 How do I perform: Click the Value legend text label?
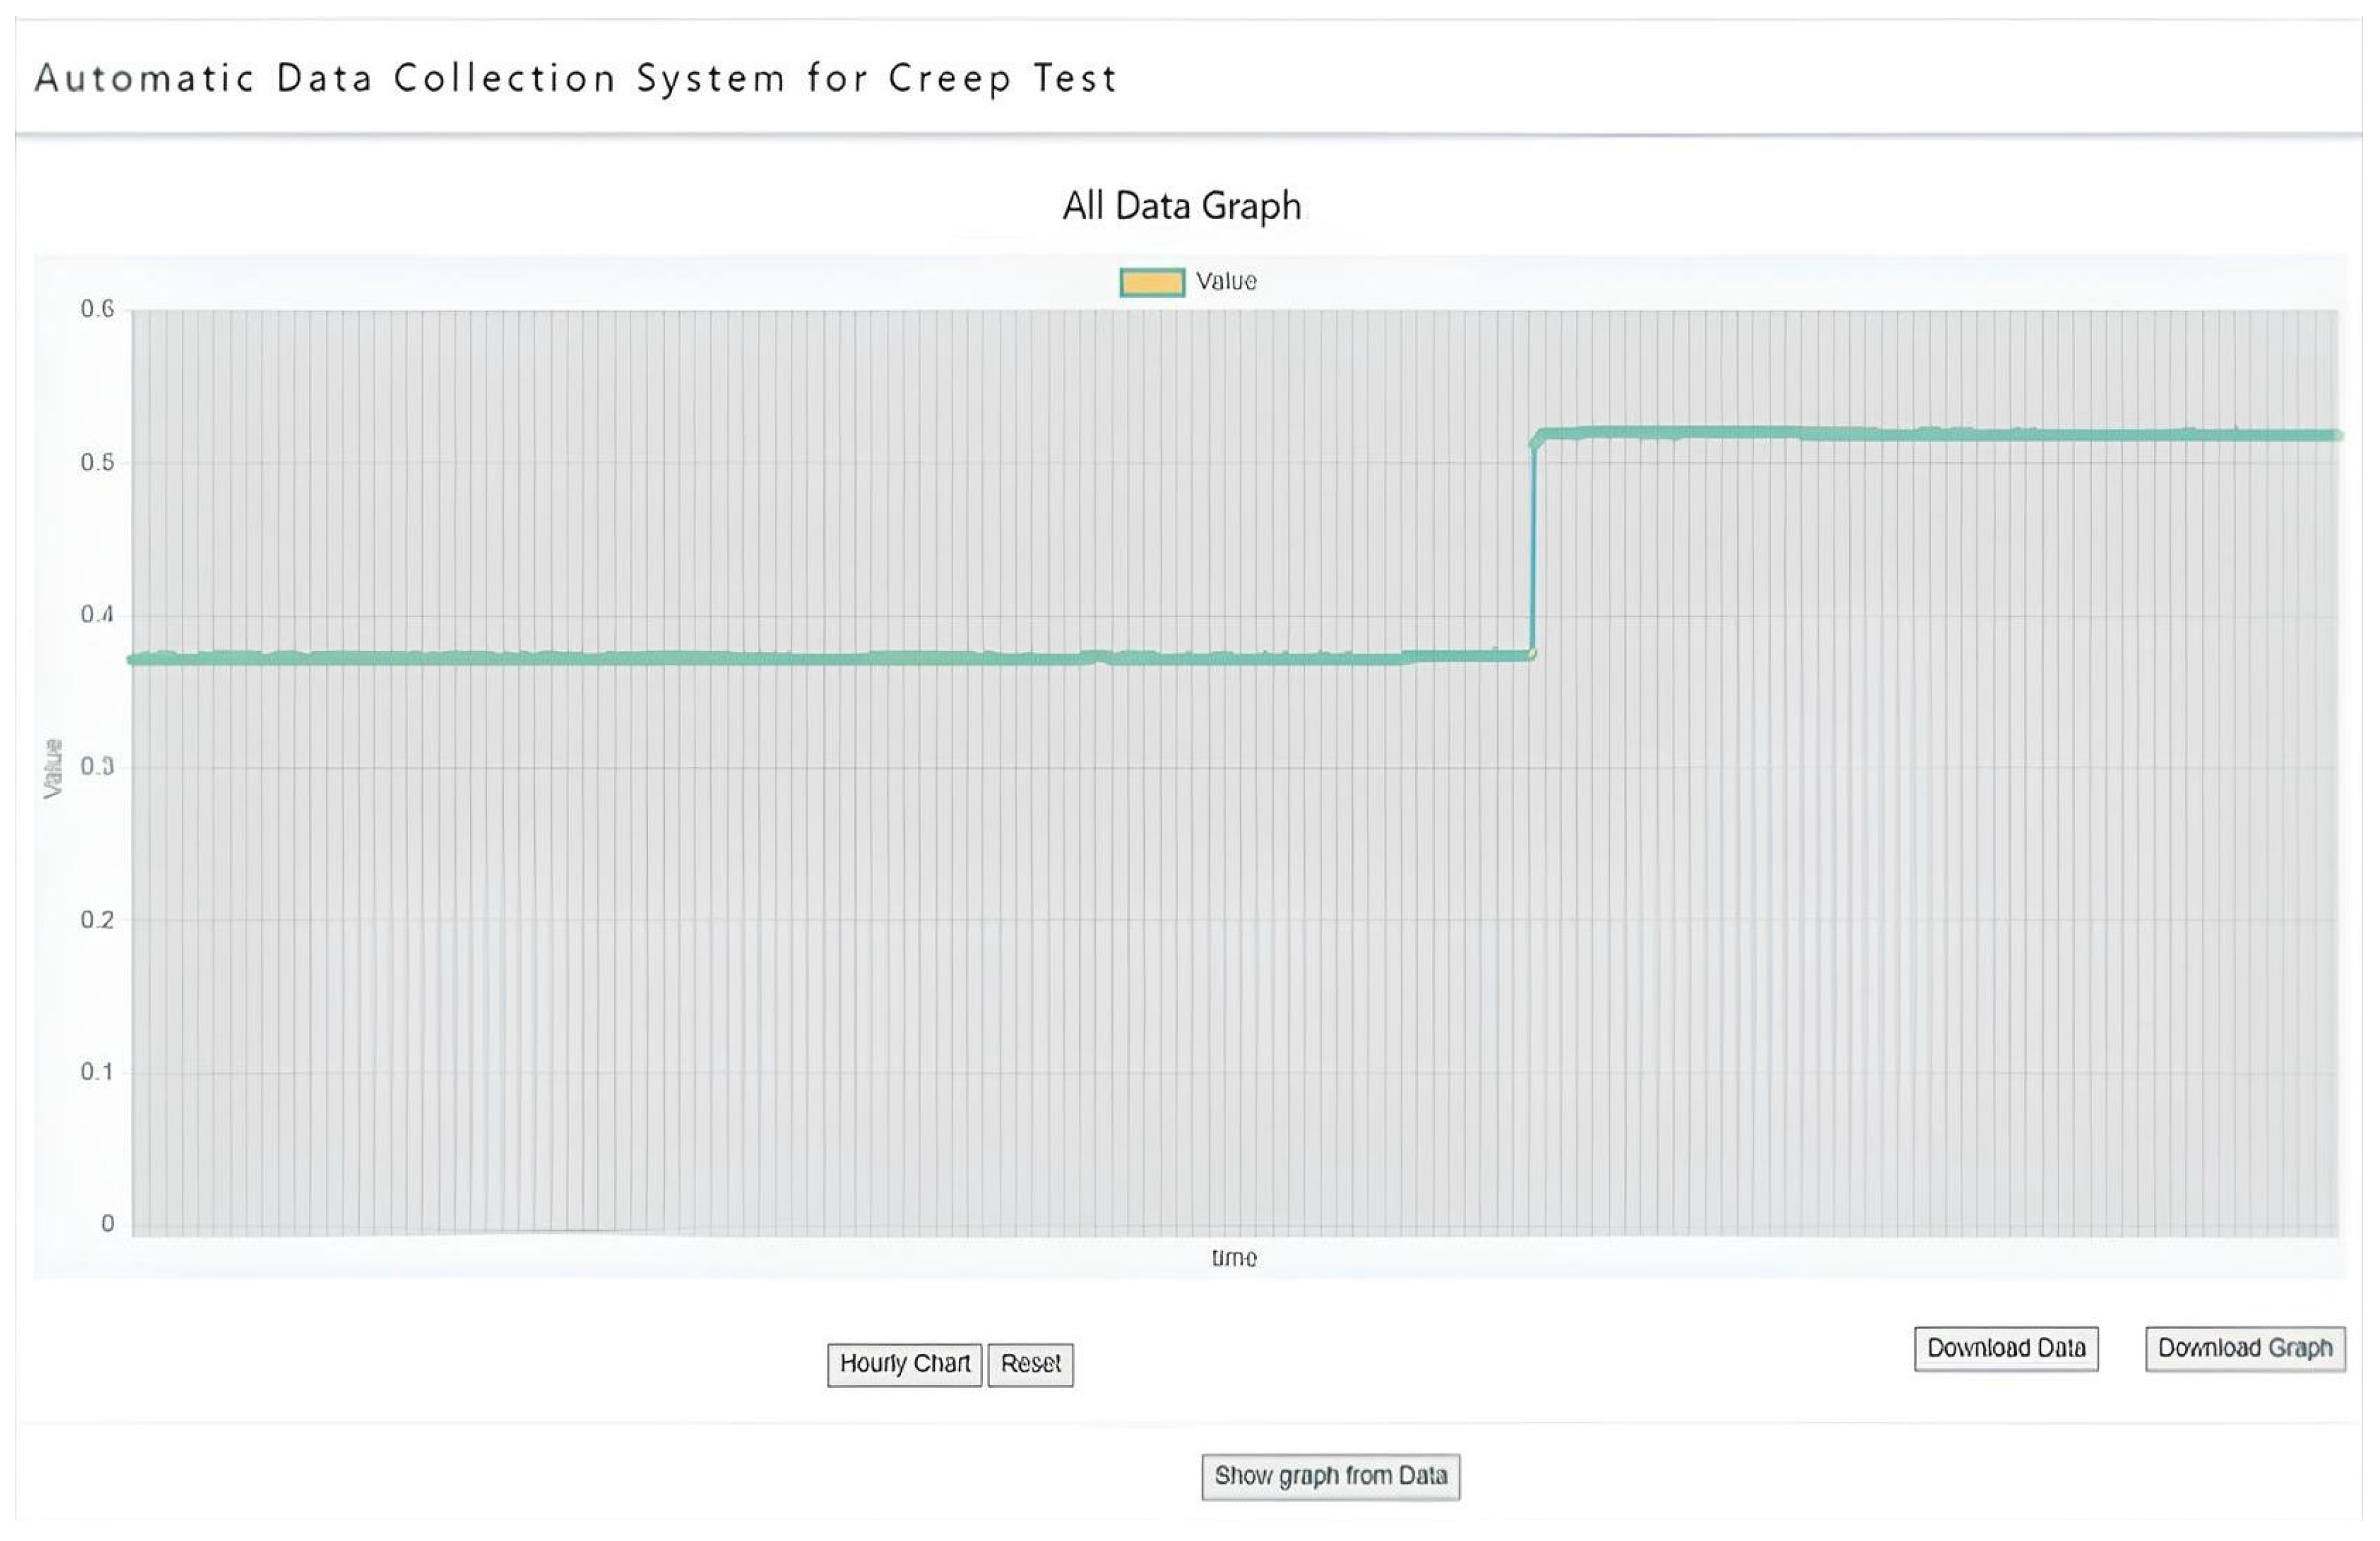tap(1226, 282)
